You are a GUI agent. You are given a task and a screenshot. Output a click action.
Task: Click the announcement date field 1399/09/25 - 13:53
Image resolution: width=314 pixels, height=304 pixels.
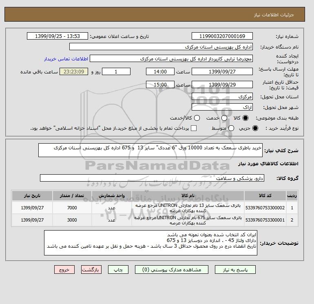click(57, 36)
